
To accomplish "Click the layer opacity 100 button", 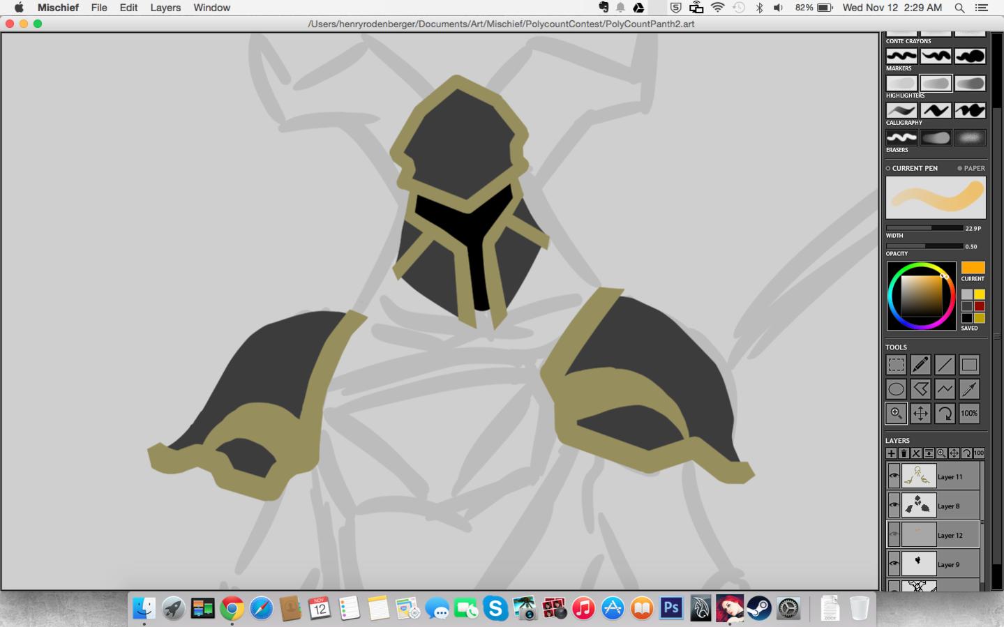I will click(979, 453).
